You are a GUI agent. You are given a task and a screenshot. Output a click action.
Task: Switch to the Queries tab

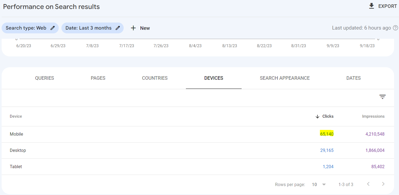tap(45, 78)
